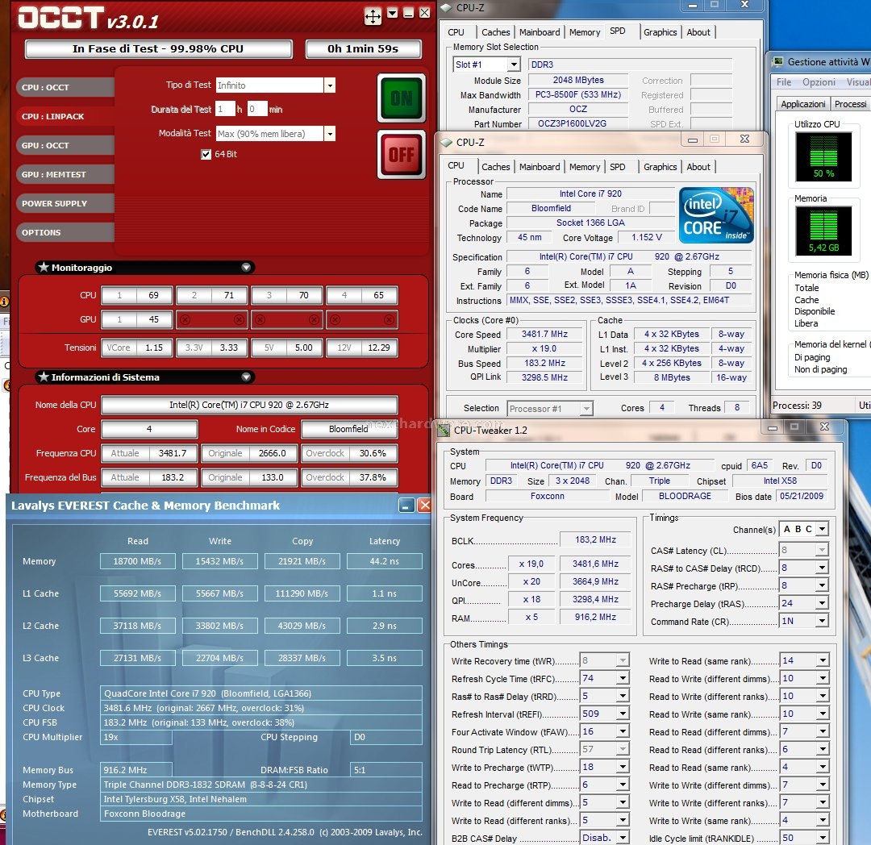Open the File menu in Gestione attività
The height and width of the screenshot is (845, 871).
784,81
